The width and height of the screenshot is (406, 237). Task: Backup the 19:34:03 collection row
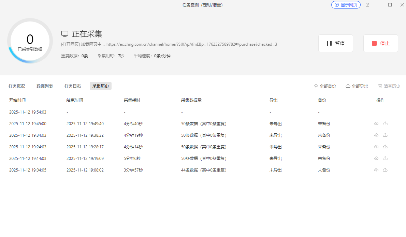[x=376, y=135]
